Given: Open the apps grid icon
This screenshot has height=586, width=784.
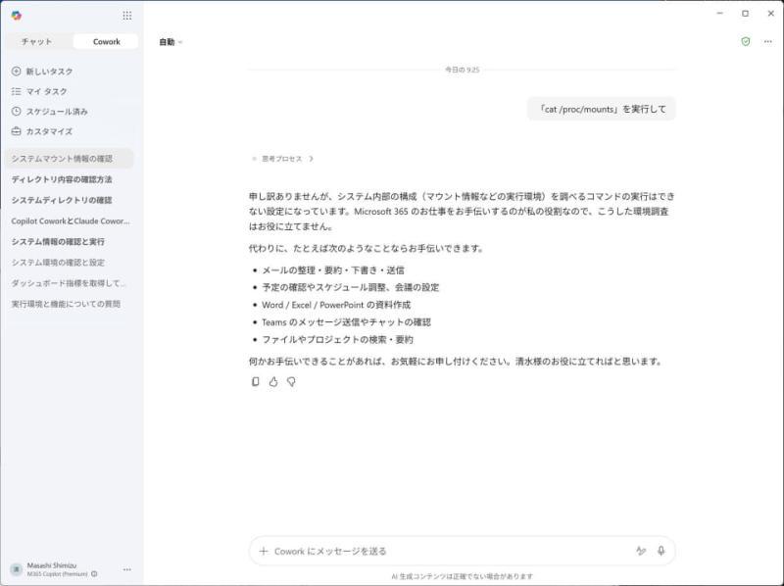Looking at the screenshot, I should [127, 16].
